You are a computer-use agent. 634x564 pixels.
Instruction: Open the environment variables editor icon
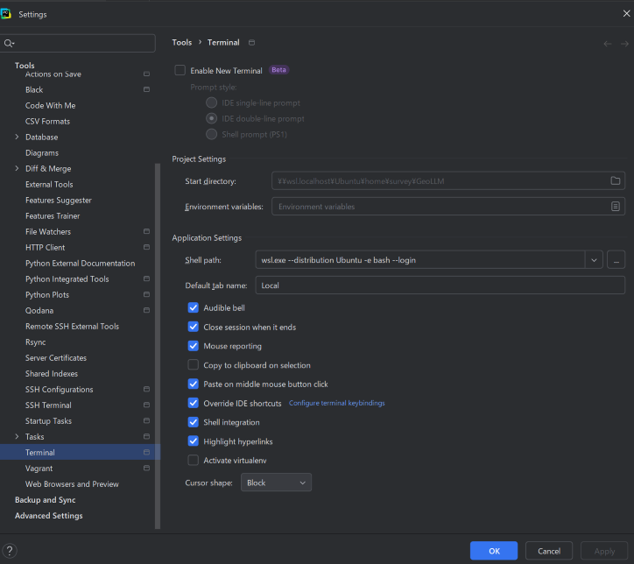pyautogui.click(x=616, y=207)
